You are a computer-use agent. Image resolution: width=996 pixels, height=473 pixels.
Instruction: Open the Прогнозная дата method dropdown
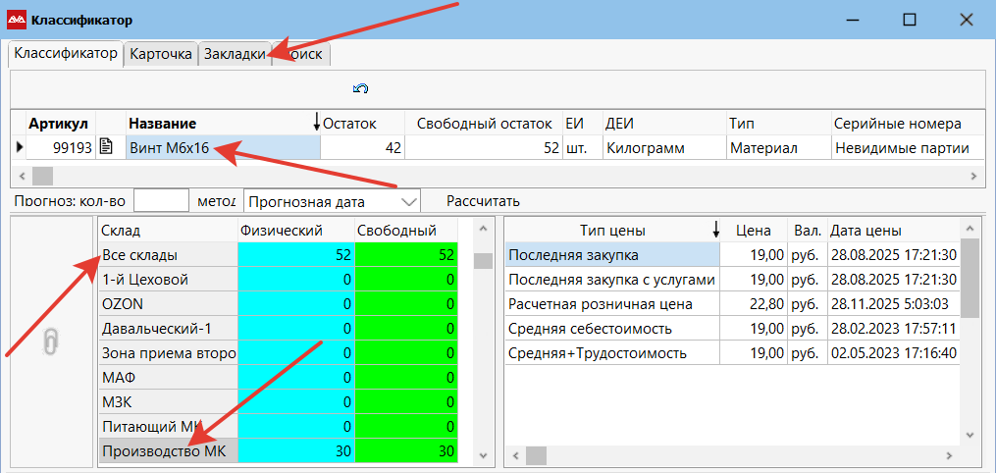[409, 201]
